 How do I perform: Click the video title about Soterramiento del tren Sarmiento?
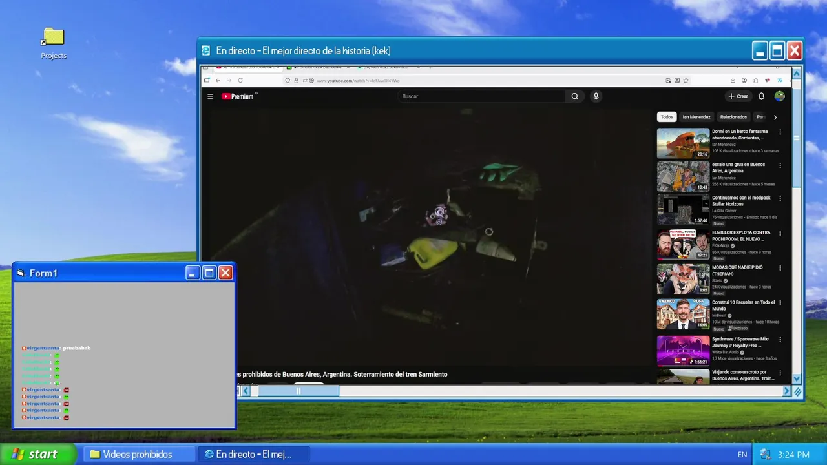point(342,374)
